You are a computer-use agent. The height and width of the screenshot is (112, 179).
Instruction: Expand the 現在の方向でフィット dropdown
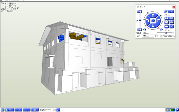pos(55,110)
